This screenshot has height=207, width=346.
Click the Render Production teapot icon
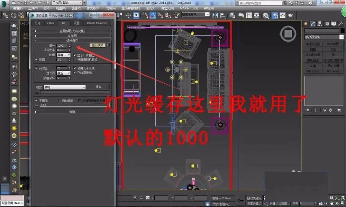point(290,15)
